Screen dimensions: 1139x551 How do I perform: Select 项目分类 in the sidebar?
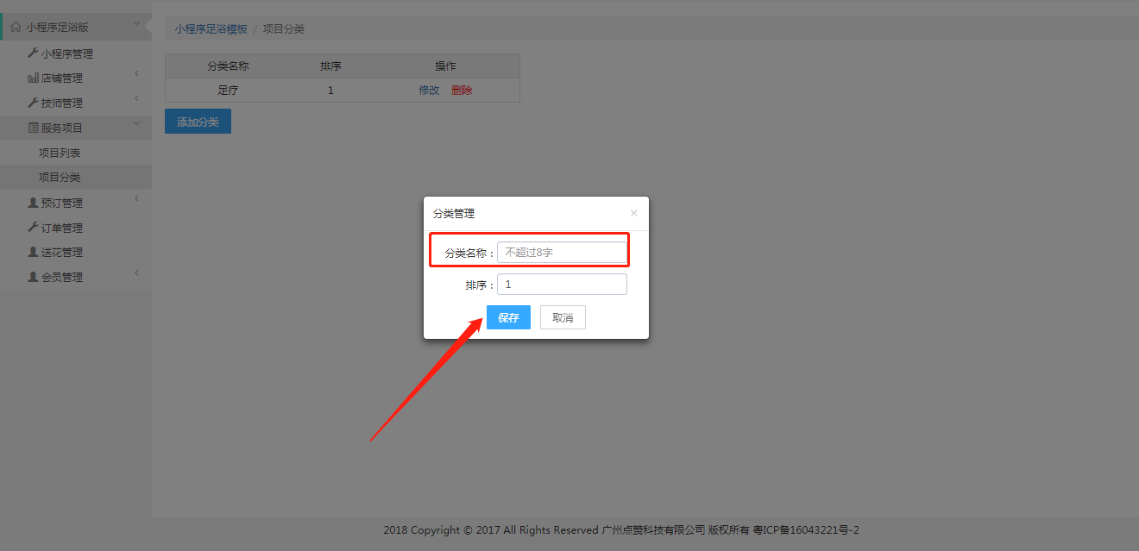(60, 178)
